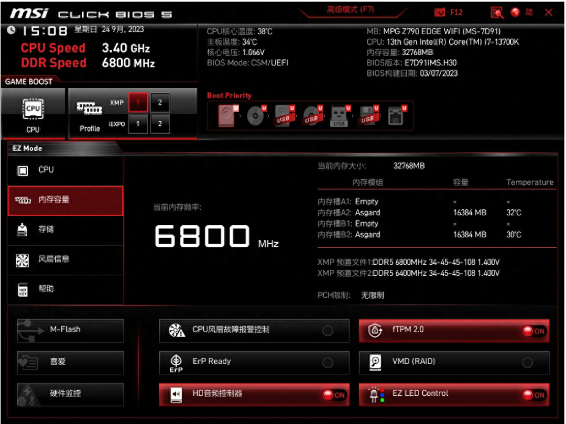The width and height of the screenshot is (566, 424).
Task: Select the USB optical disc boot device icon
Action: pos(312,116)
